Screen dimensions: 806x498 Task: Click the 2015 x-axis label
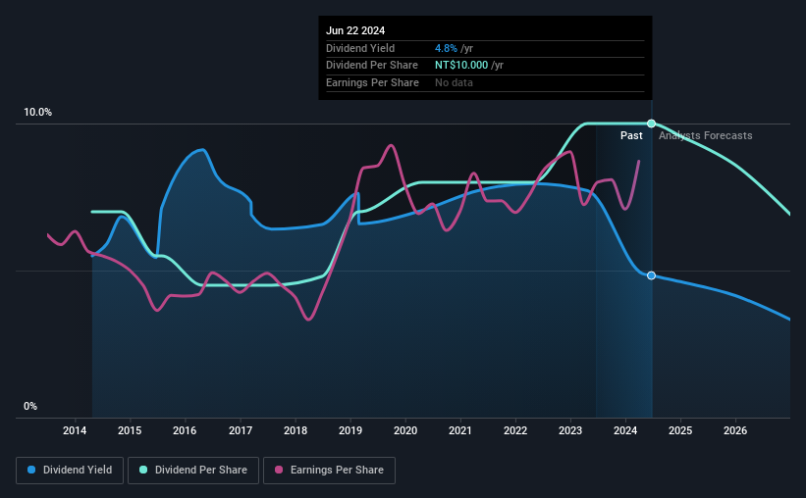tap(130, 430)
